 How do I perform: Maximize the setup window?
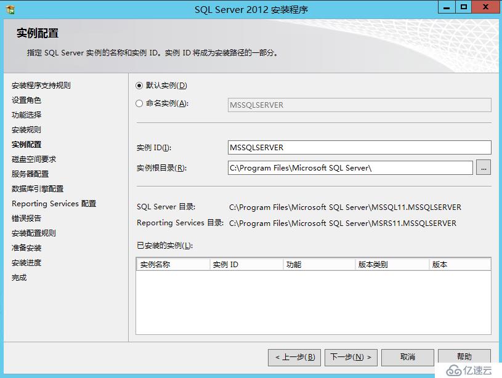(x=463, y=7)
